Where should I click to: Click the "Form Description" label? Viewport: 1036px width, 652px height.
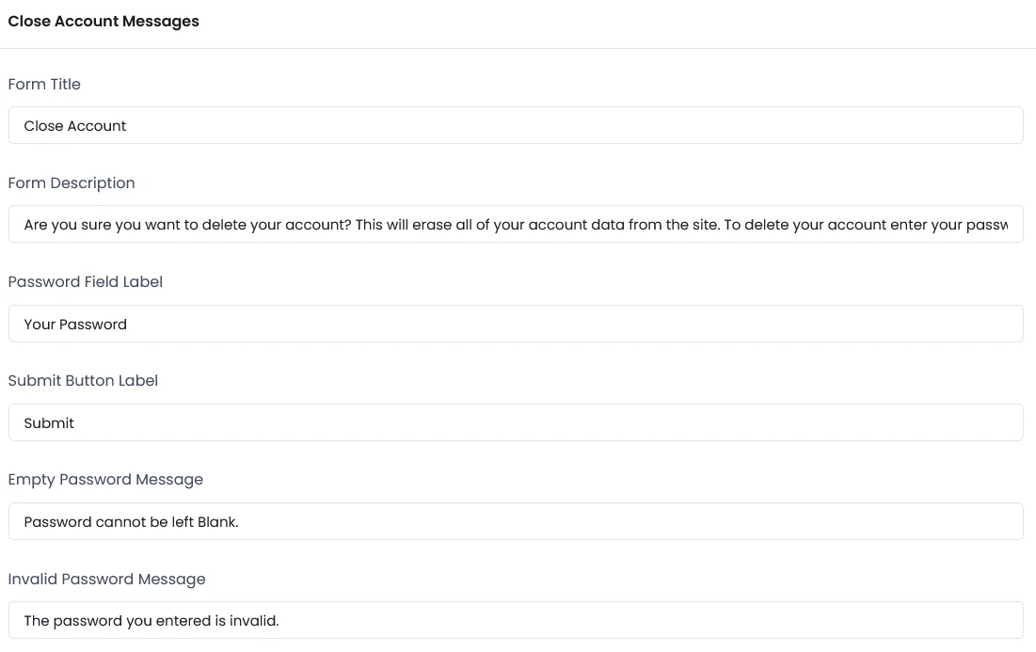[72, 183]
